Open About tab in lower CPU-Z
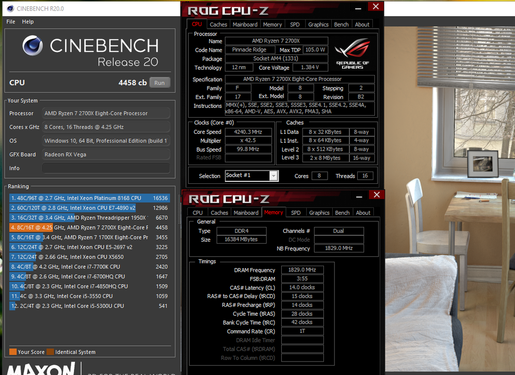Viewport: 515px width, 375px height. [363, 213]
